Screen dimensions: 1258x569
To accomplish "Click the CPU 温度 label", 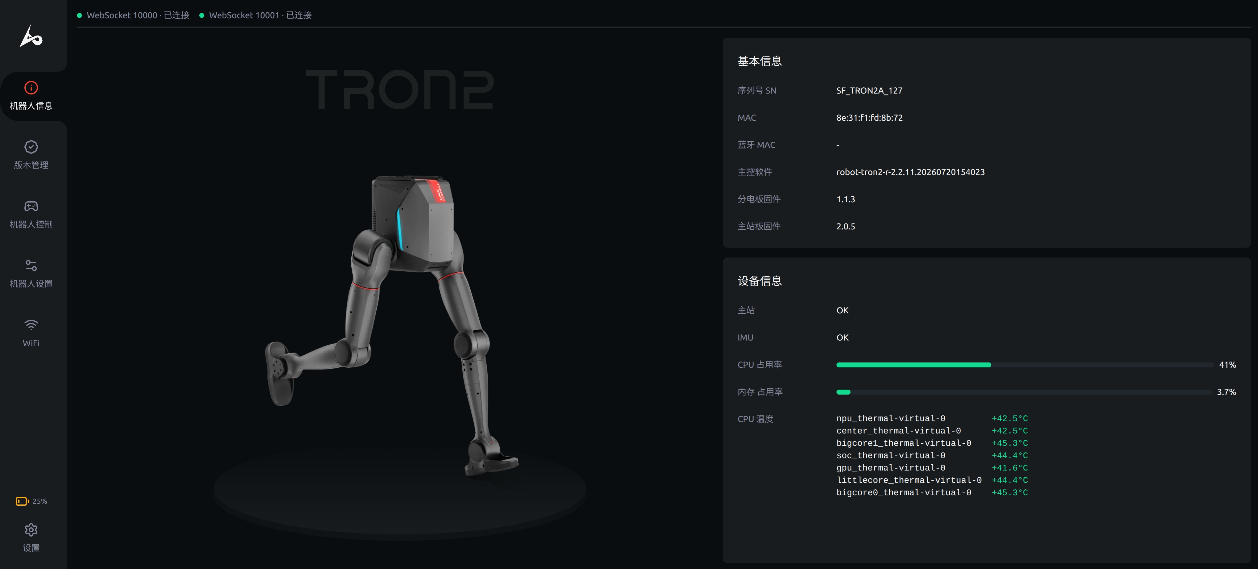I will point(756,419).
